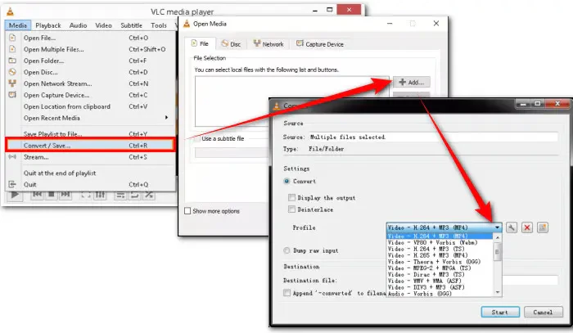
Task: Switch to the File tab in Open Media
Action: pyautogui.click(x=200, y=44)
